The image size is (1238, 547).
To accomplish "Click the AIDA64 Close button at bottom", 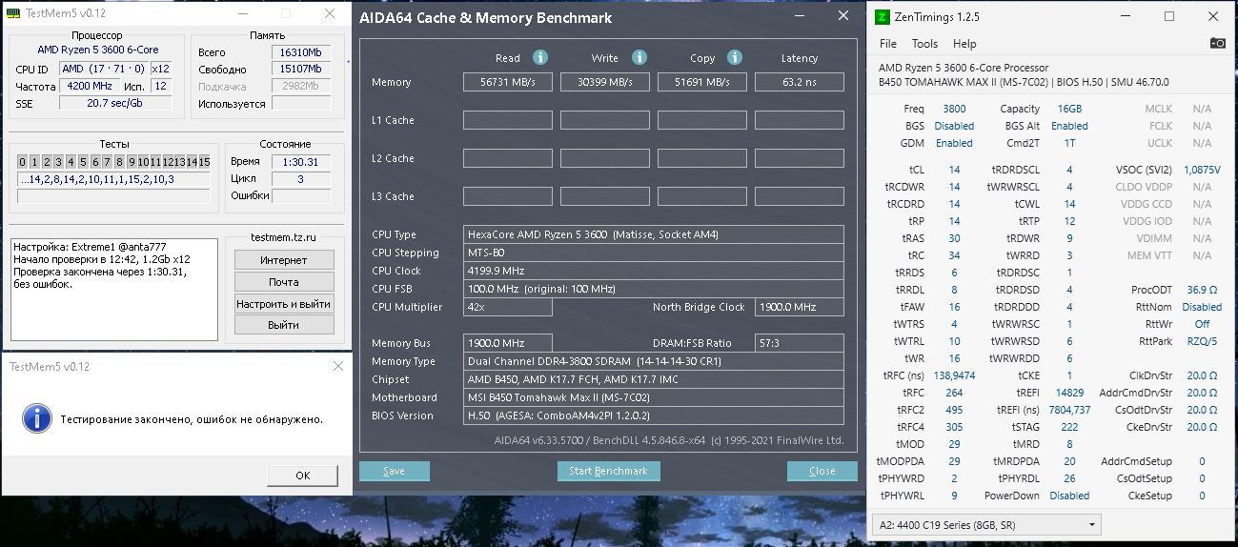I will [822, 471].
